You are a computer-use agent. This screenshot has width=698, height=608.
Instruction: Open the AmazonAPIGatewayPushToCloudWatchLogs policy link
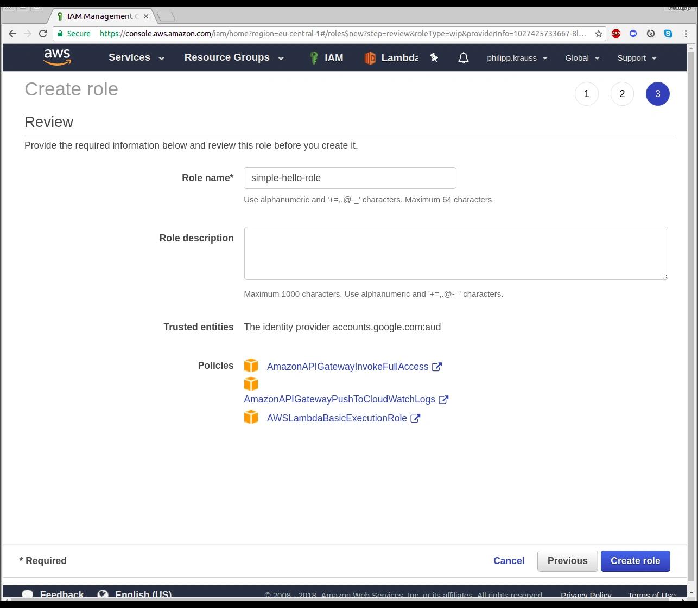click(x=339, y=399)
